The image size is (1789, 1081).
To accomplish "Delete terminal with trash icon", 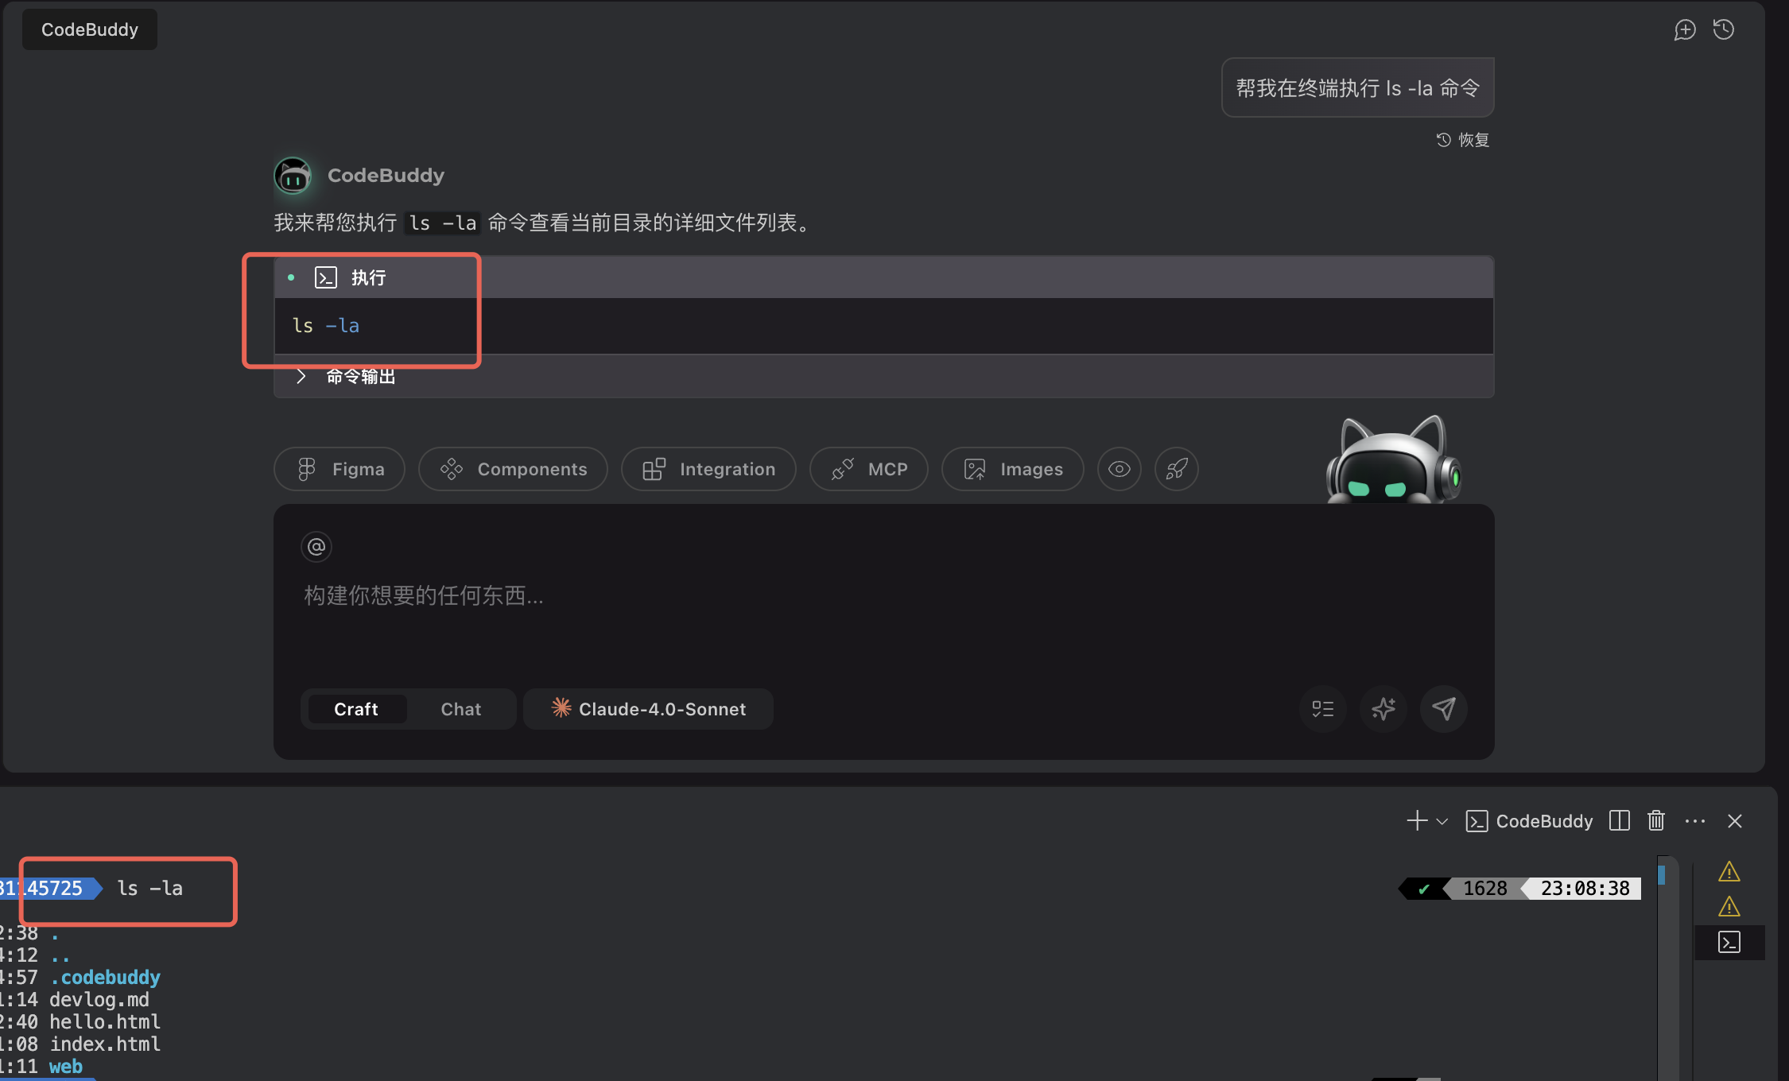I will pos(1655,820).
